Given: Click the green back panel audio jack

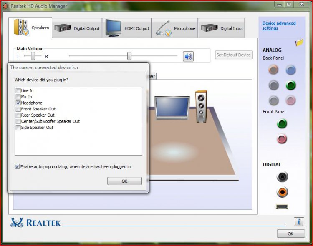Looking at the screenshot, I should coord(290,85).
